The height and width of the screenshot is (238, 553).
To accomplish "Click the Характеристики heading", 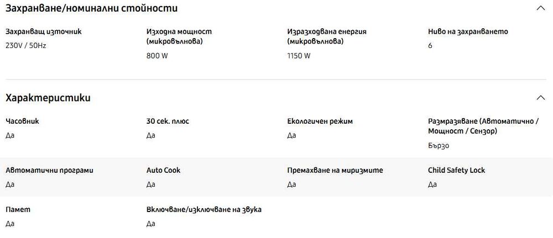I will (48, 98).
